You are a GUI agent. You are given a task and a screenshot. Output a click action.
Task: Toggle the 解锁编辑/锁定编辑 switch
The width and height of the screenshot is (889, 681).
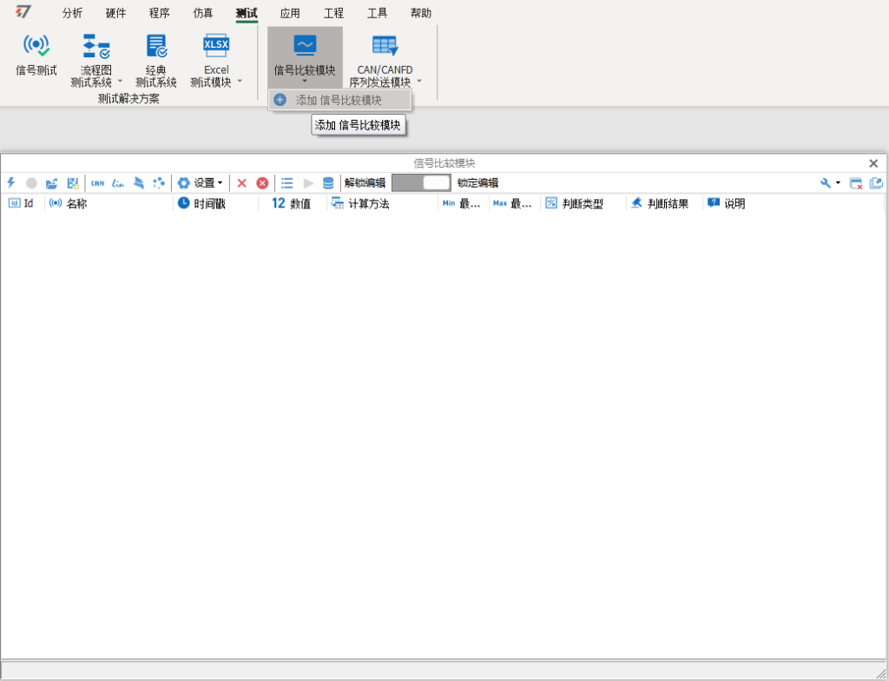423,182
